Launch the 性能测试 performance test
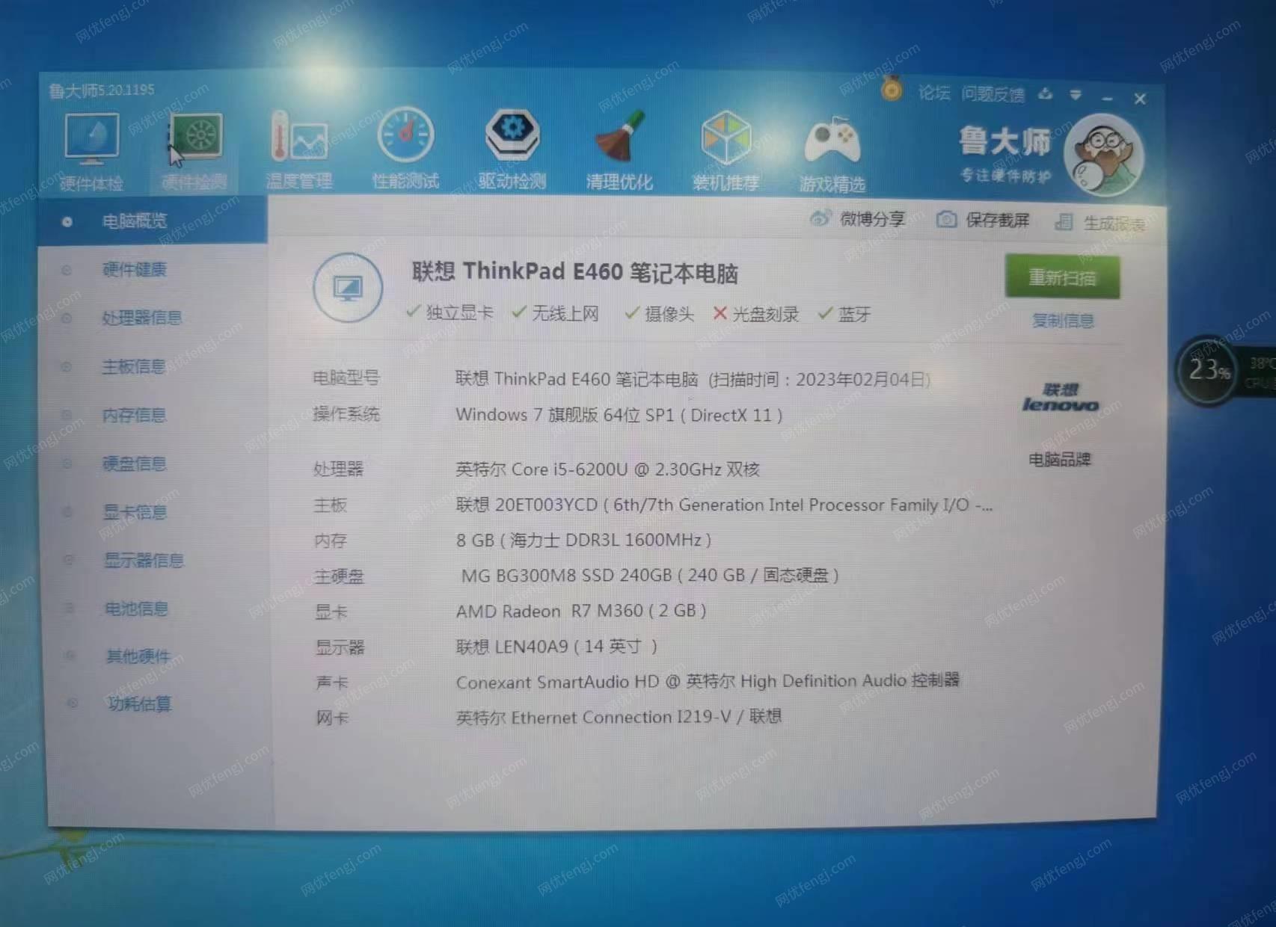Screen dimensions: 1276x927 [x=405, y=149]
